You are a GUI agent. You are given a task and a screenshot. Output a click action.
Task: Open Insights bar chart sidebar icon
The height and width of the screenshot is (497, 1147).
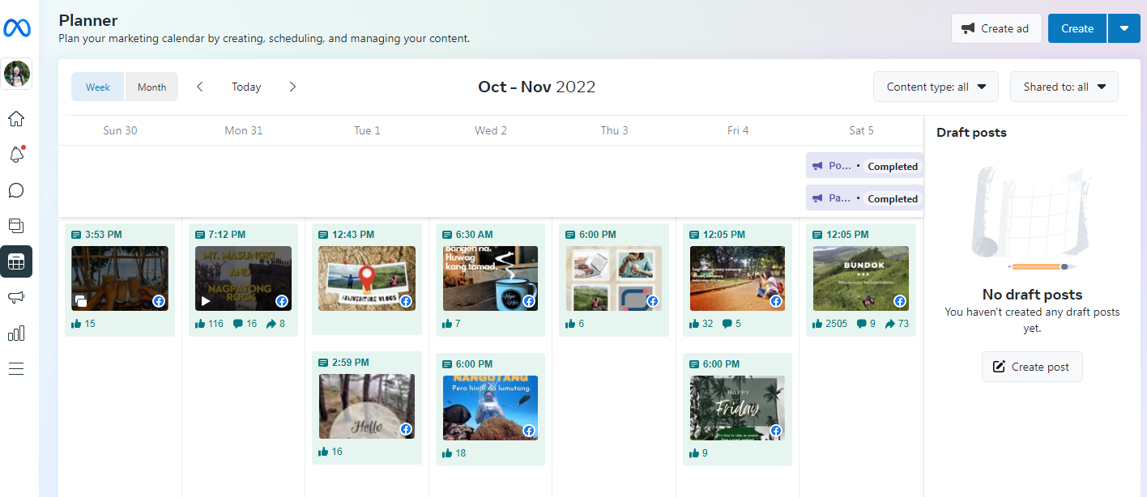pyautogui.click(x=16, y=333)
